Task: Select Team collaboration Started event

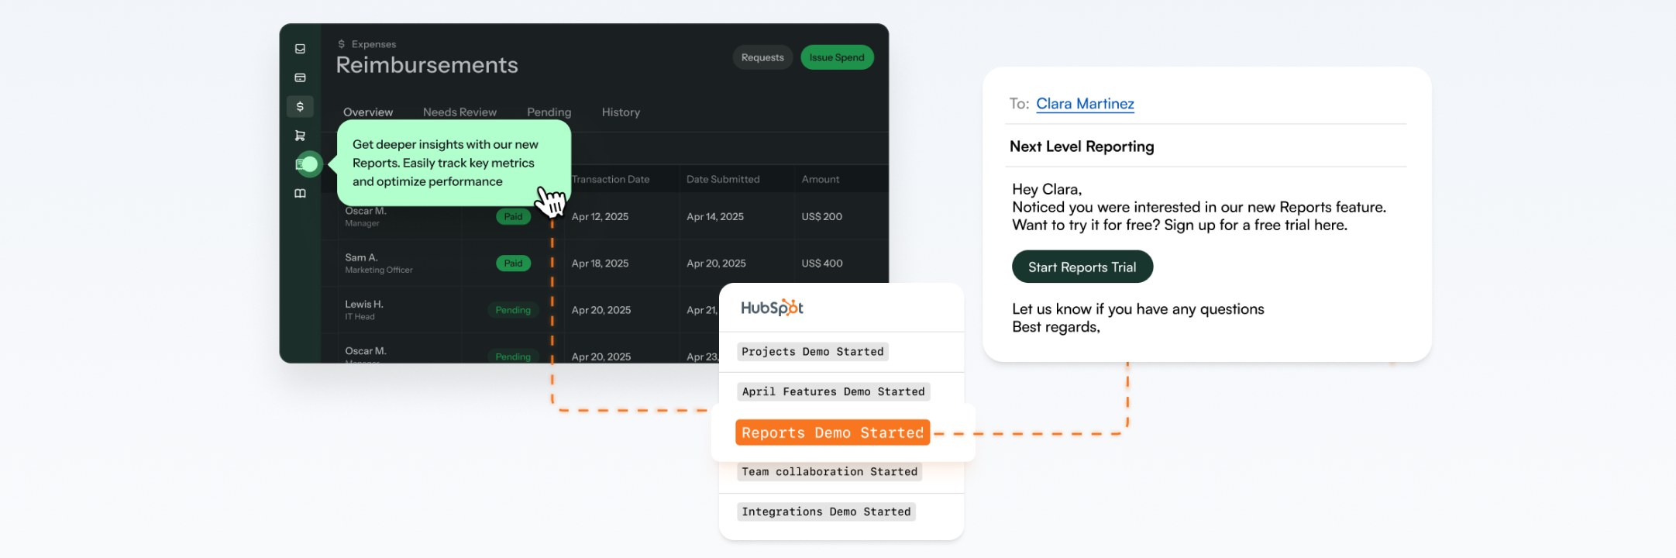Action: tap(829, 472)
